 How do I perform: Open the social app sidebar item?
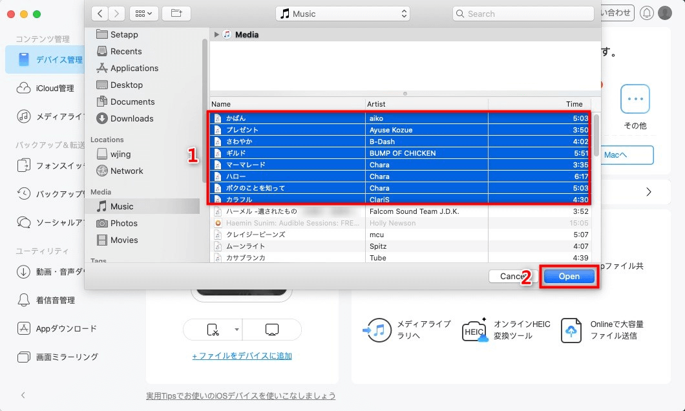click(x=50, y=222)
